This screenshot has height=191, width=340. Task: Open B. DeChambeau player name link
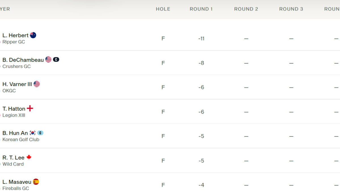point(23,60)
